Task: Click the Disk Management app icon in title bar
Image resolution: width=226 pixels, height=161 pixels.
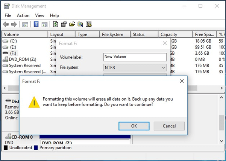Action: point(7,6)
